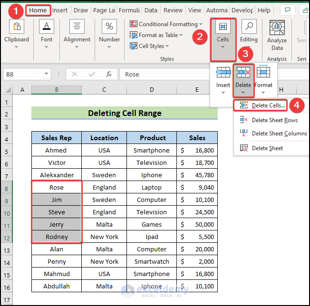
Task: Switch to the Home tab
Action: (x=38, y=10)
